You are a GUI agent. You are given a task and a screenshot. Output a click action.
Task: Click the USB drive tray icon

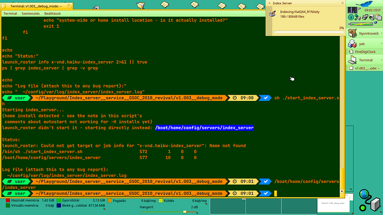pos(365,17)
